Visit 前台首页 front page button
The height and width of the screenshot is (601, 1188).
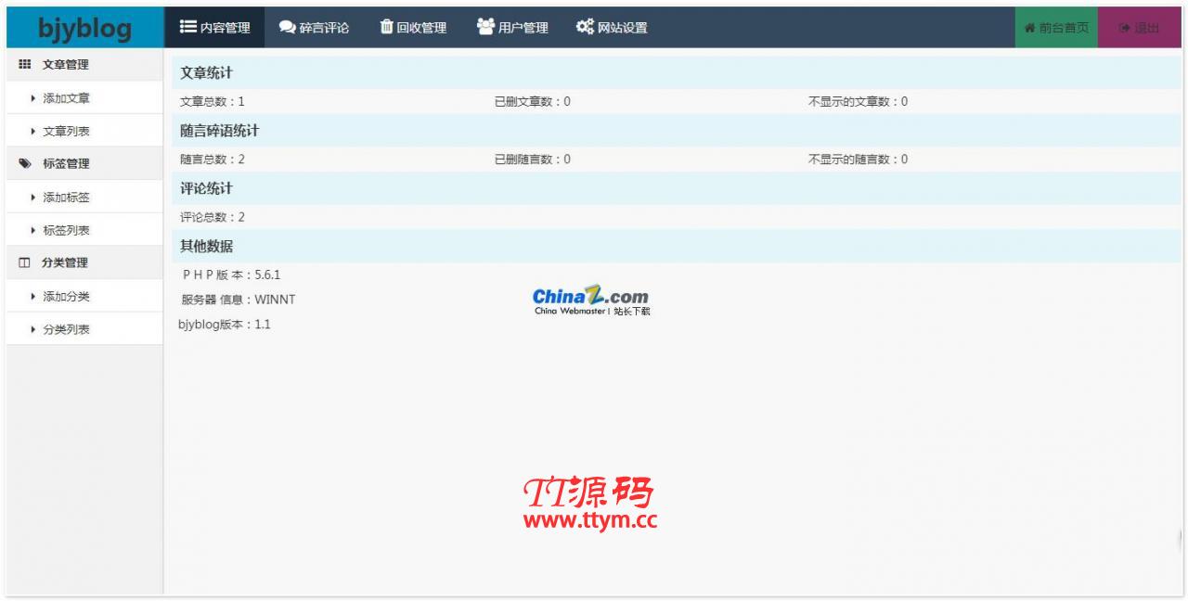click(x=1056, y=28)
